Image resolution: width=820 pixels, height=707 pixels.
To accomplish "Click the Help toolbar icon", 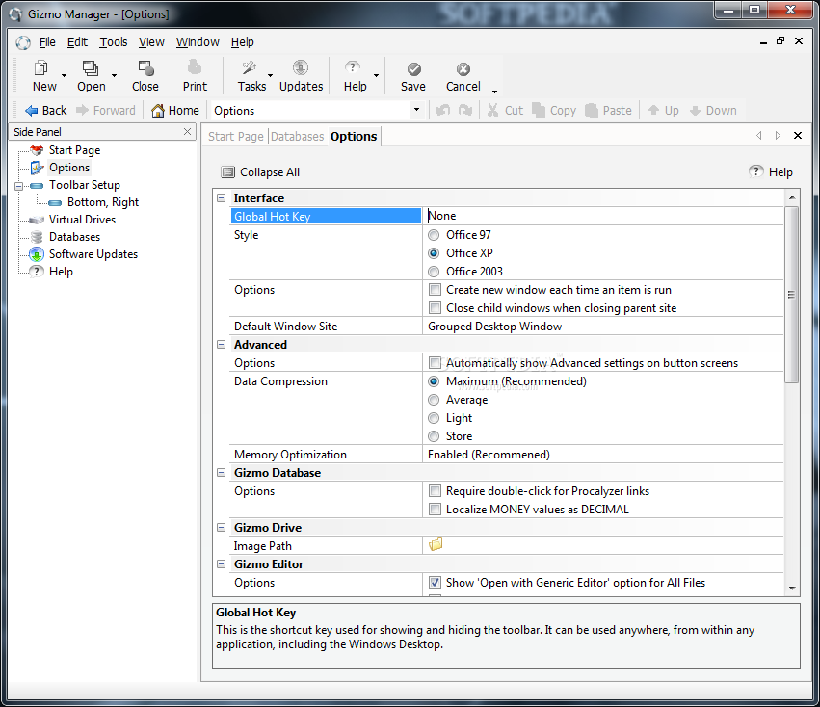I will [x=353, y=68].
